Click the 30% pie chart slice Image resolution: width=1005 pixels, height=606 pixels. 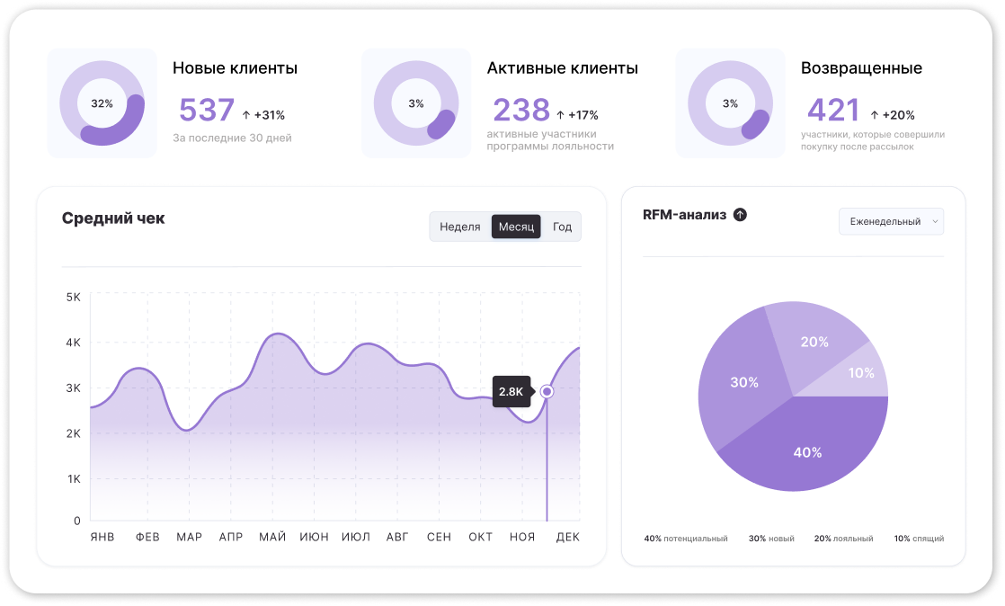(743, 382)
